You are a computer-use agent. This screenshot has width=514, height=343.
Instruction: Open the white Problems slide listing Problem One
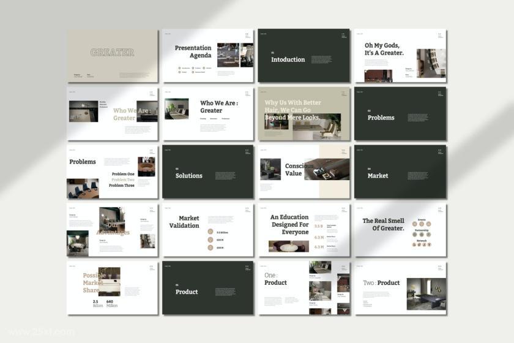pos(113,172)
